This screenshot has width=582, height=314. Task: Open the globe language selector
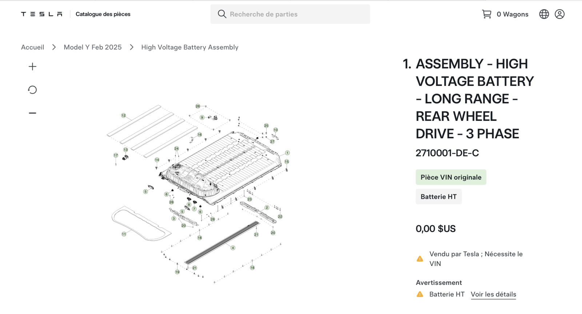[544, 14]
